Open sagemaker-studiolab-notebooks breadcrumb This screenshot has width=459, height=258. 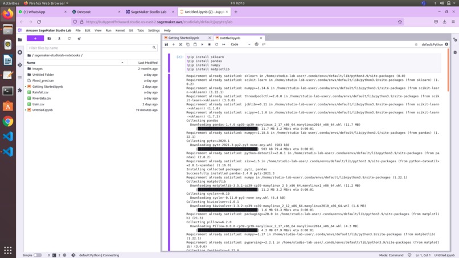click(57, 55)
